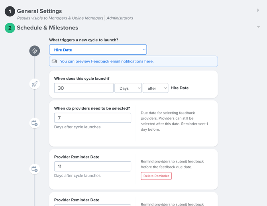Screen dimensions: 267x206
Task: Click the second Provider Reminder Date card
Action: [x=133, y=199]
